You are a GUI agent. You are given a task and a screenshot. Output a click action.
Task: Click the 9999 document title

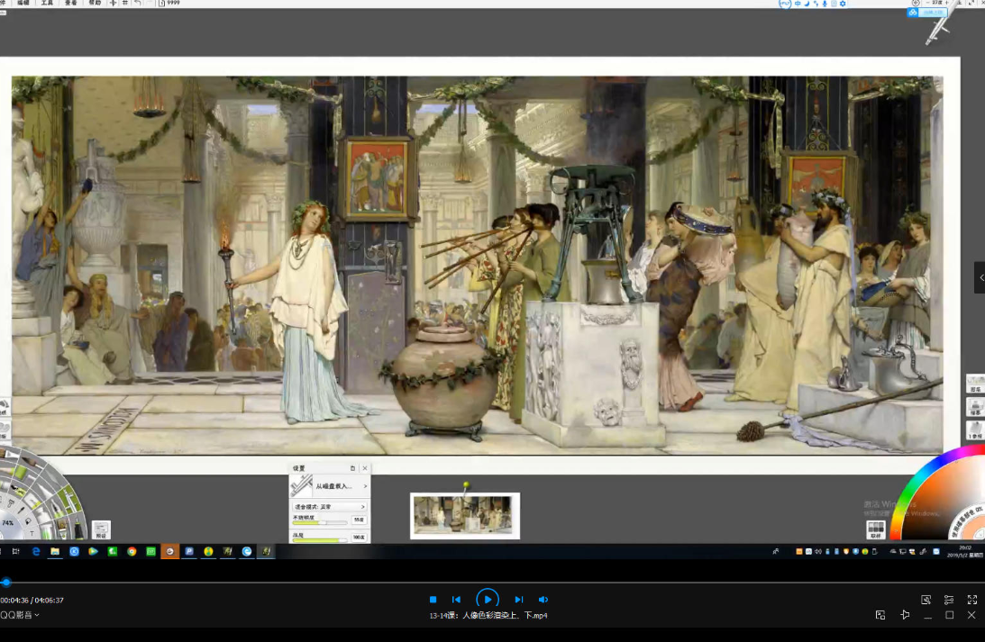(169, 3)
